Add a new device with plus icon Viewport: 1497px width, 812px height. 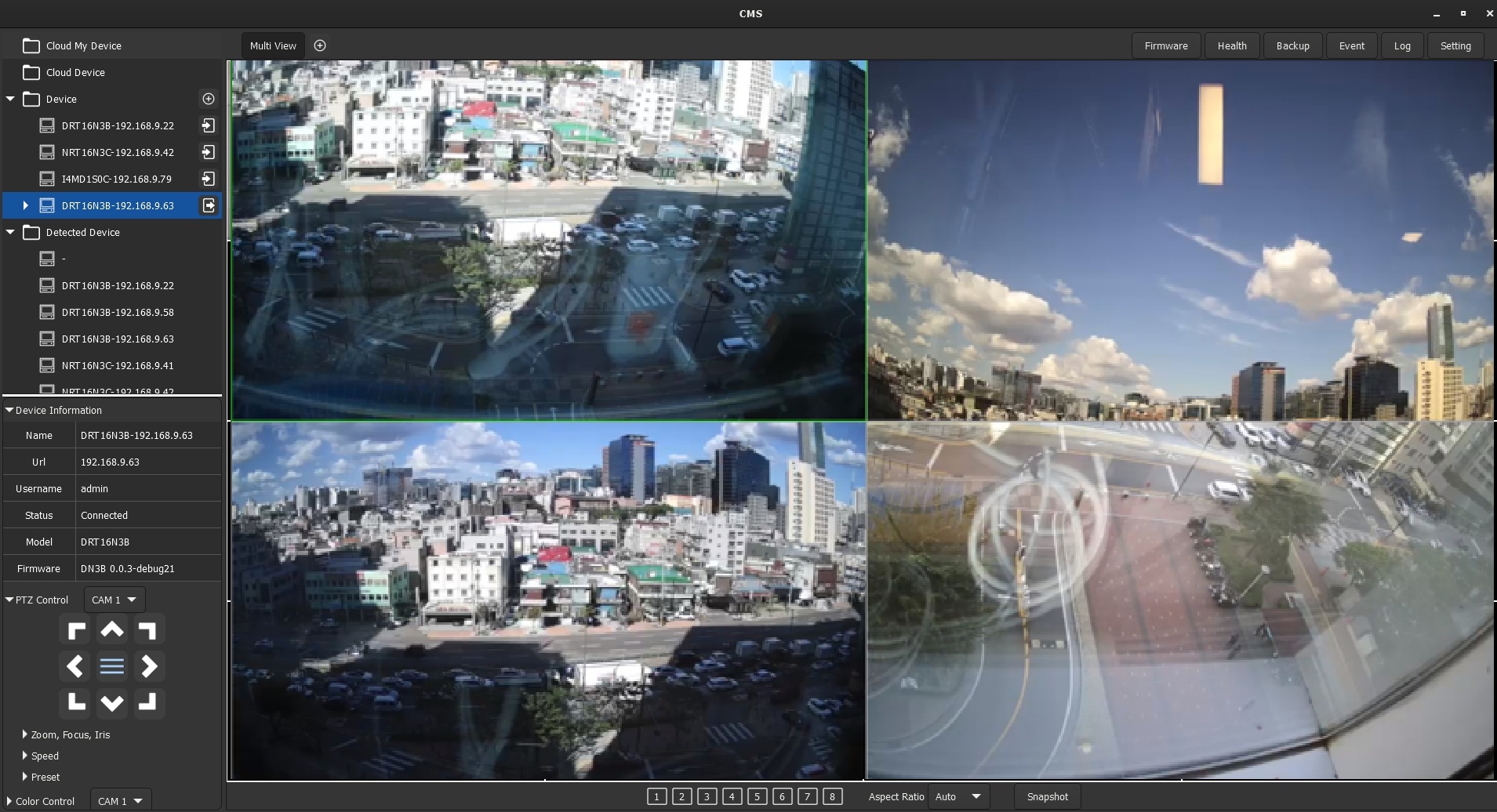(209, 99)
